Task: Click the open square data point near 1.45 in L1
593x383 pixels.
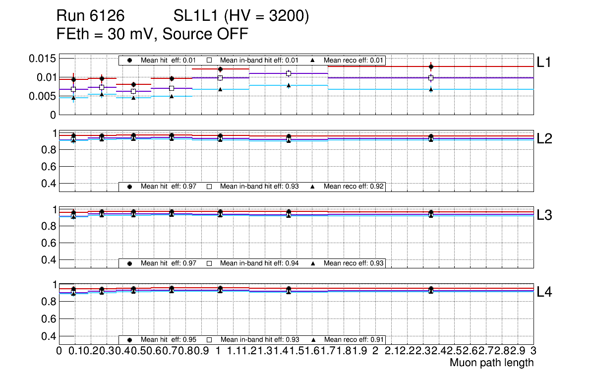Action: click(x=289, y=73)
